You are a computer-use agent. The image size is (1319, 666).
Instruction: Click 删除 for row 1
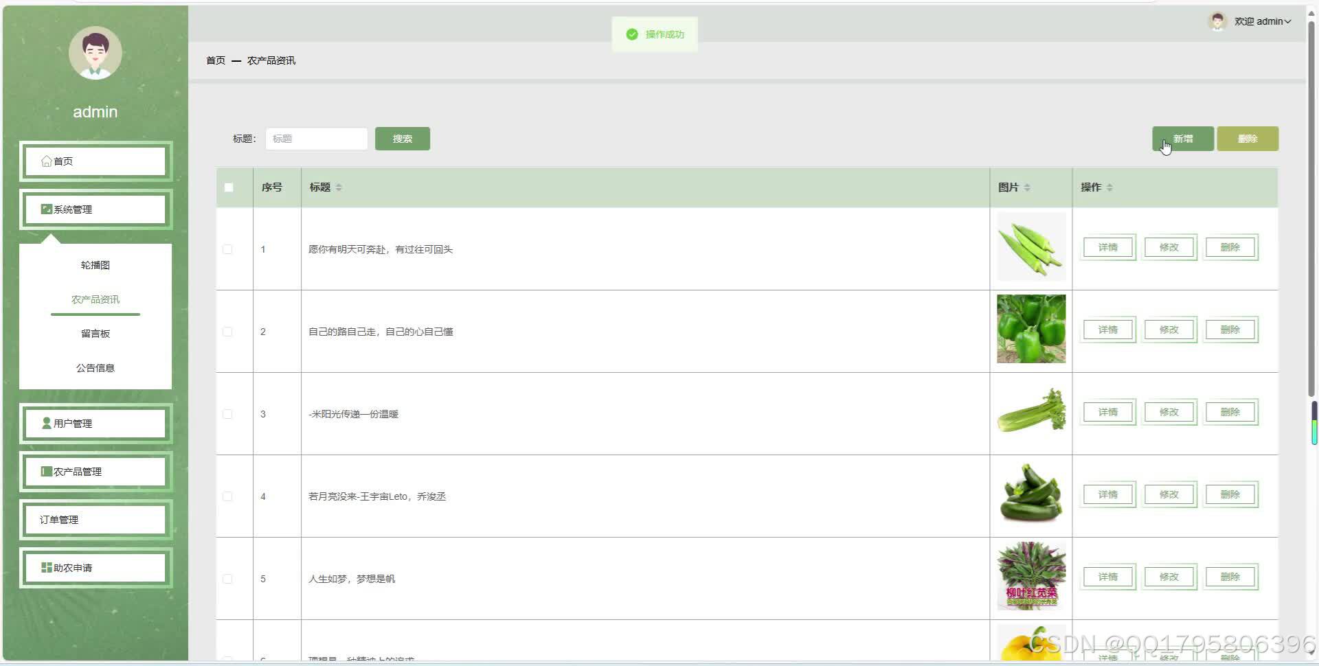(1230, 247)
